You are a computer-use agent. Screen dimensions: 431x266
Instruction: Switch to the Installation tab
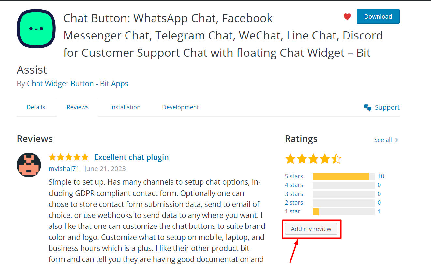pyautogui.click(x=125, y=107)
